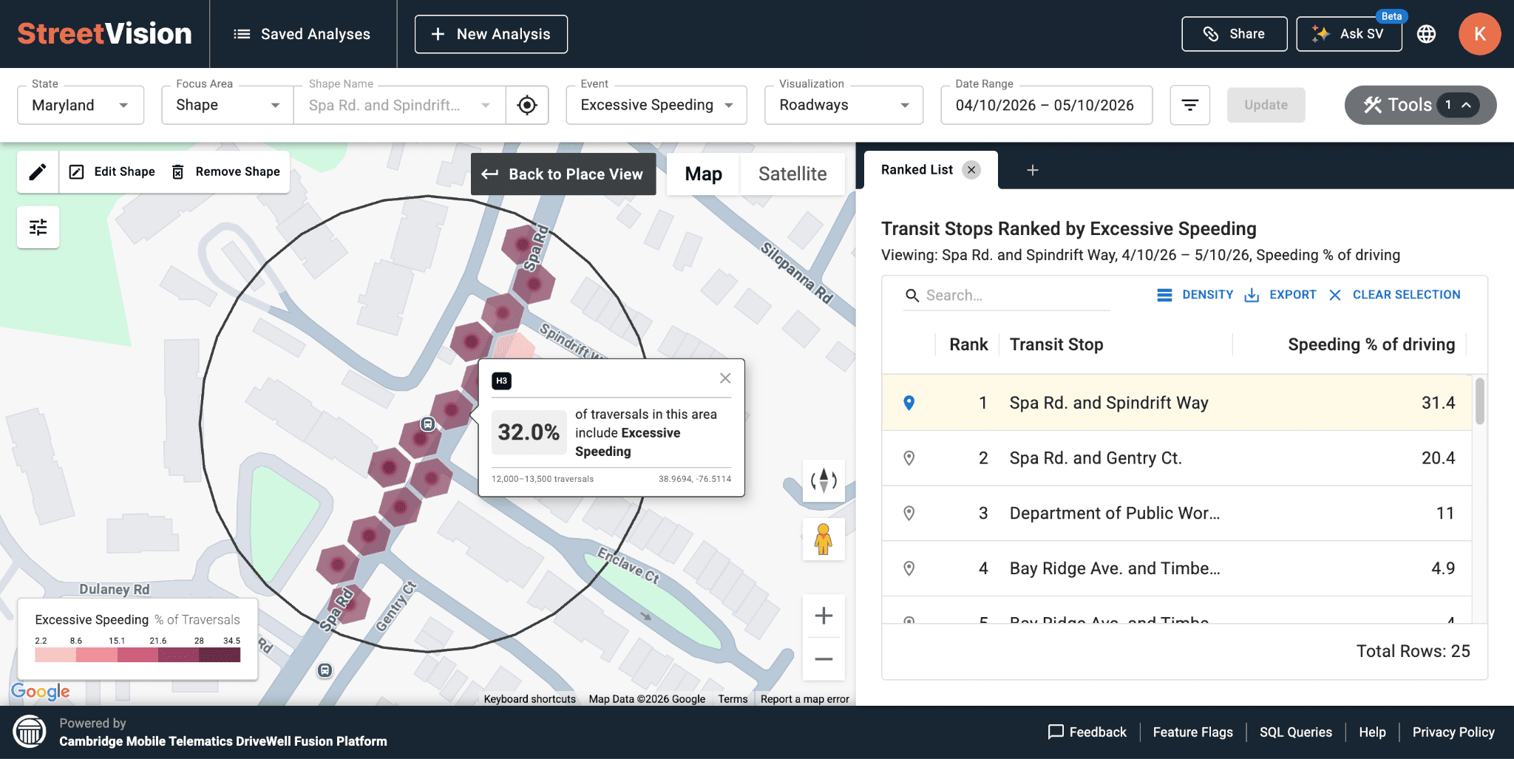Toggle DENSITY row spacing
The height and width of the screenshot is (759, 1514).
(x=1195, y=295)
